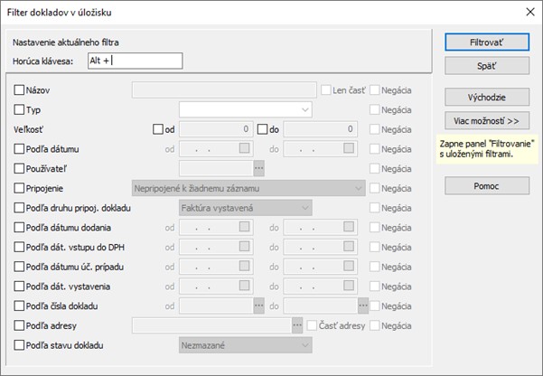The image size is (543, 376).
Task: Enable the Názov filter checkbox
Action: [19, 90]
